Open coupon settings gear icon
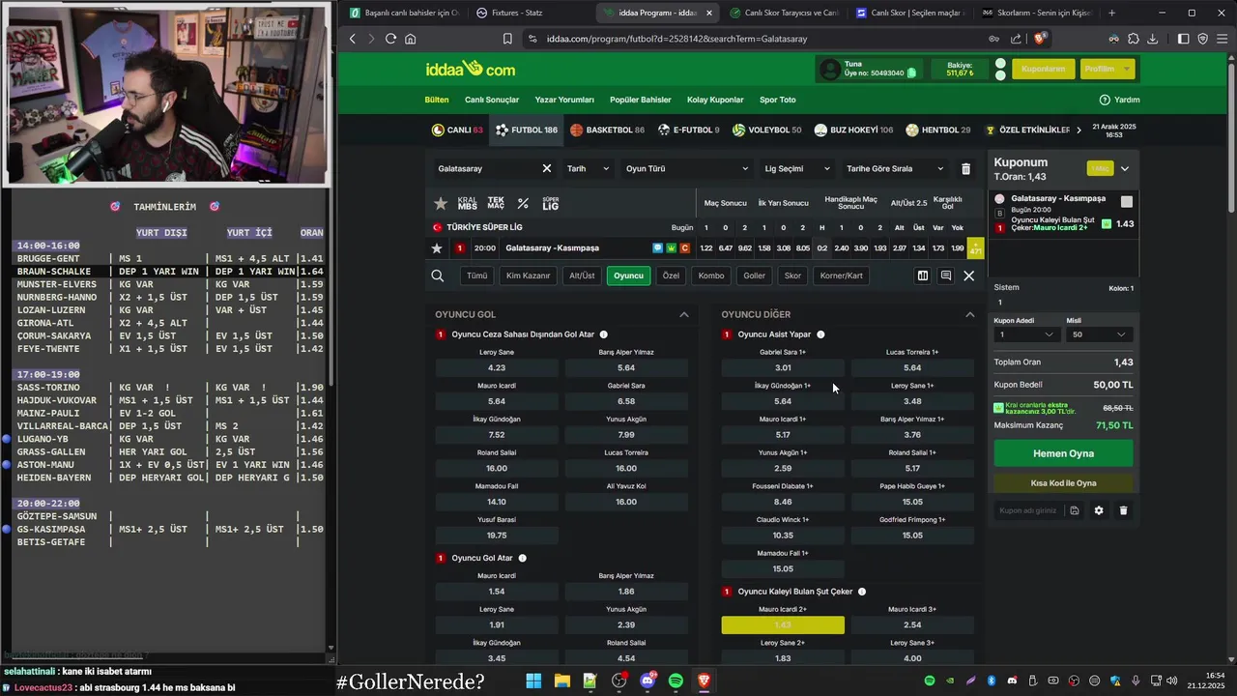 tap(1099, 510)
